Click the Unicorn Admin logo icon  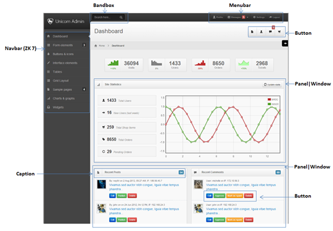[x=50, y=21]
